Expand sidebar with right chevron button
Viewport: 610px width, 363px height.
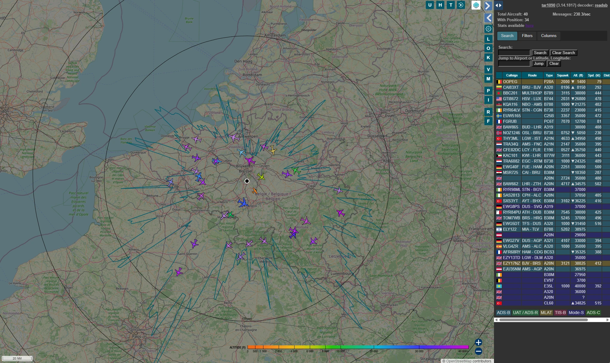tap(488, 6)
